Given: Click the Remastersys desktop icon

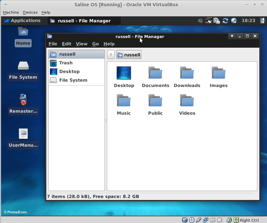Looking at the screenshot, I should point(23,100).
